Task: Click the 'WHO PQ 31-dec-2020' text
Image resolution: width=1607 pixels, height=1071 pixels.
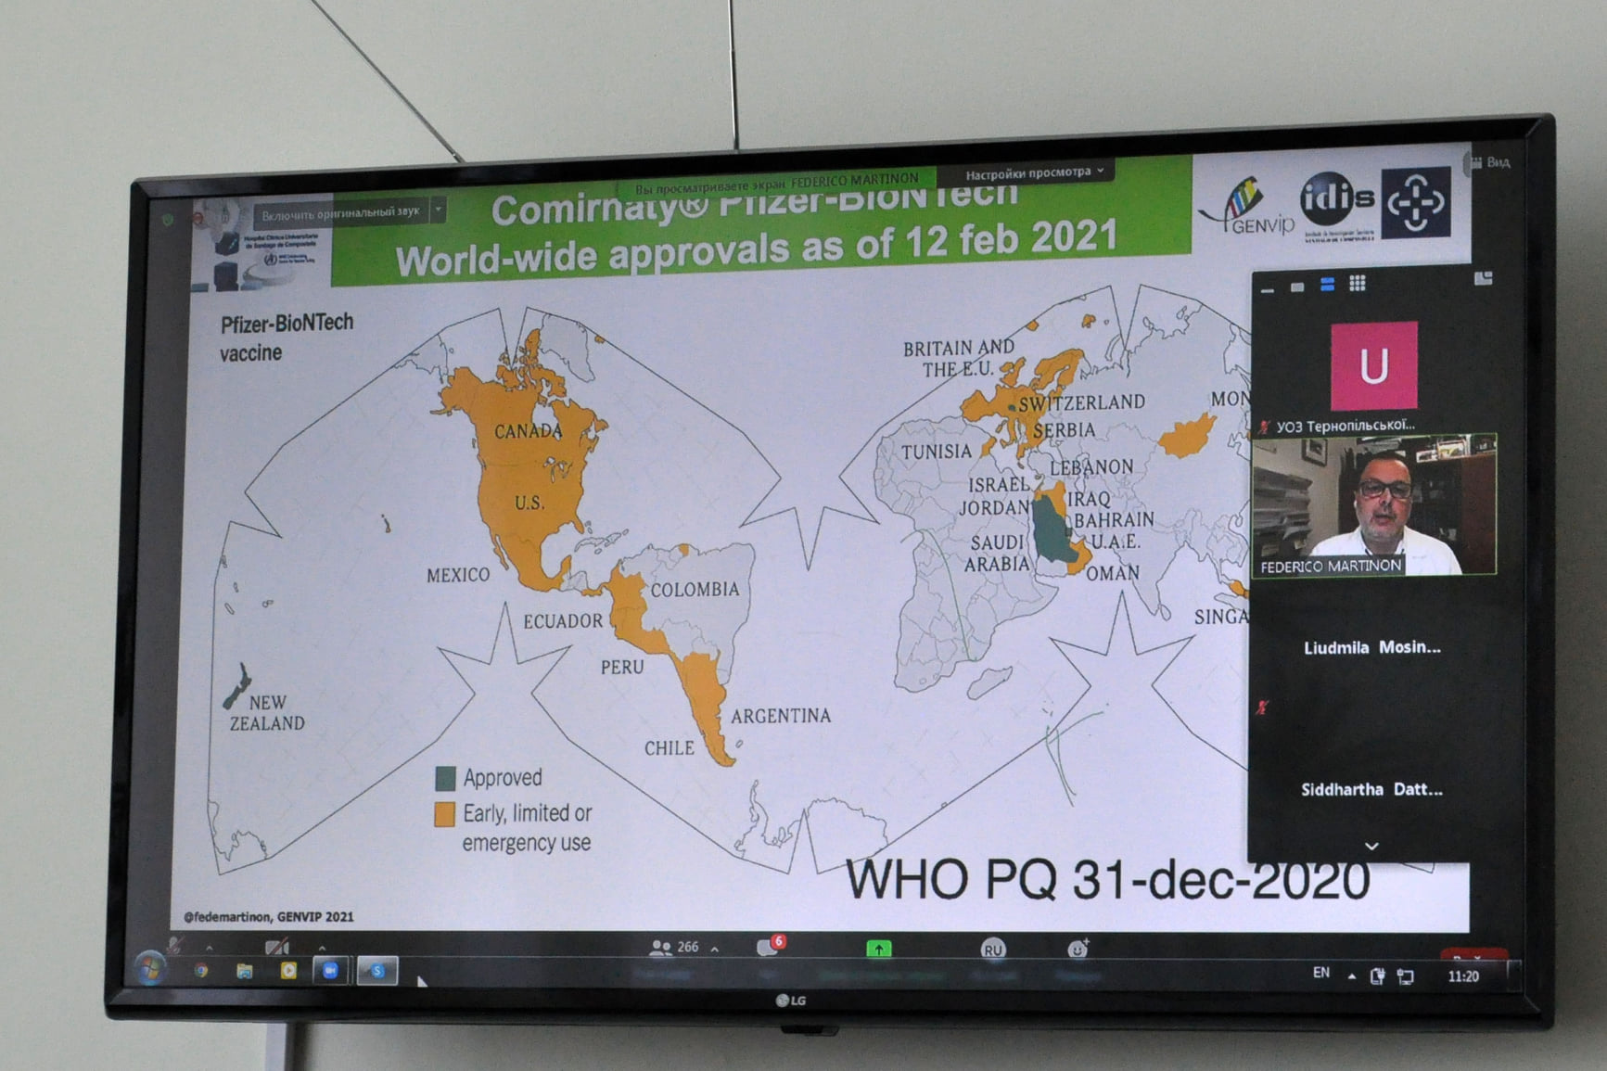Action: (1108, 878)
